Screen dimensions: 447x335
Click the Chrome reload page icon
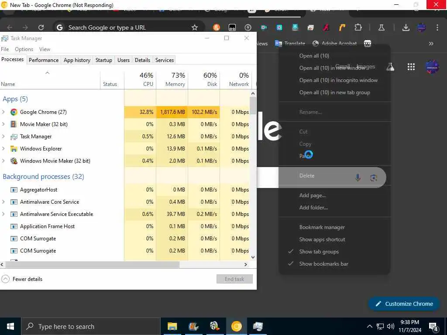coord(41,27)
